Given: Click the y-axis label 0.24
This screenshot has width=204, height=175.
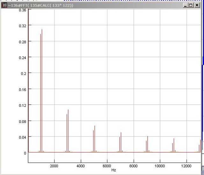Looking at the screenshot, I should tap(23, 58).
